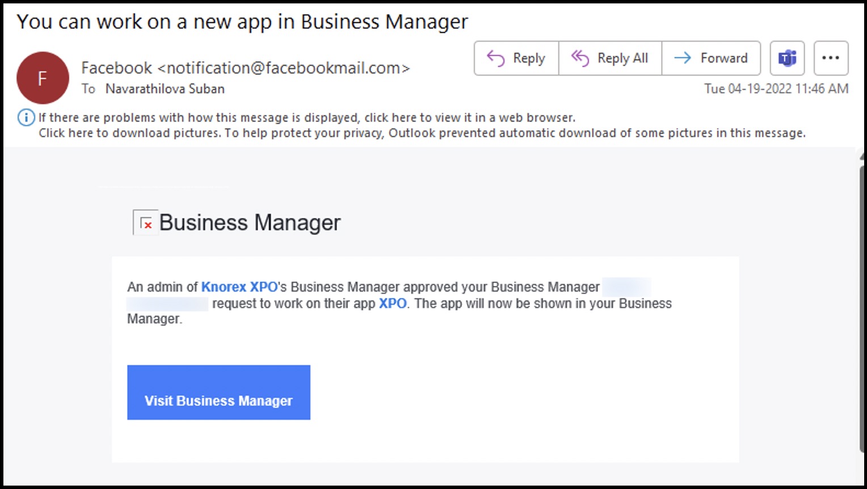This screenshot has width=867, height=489.
Task: Click recipient name Navarathilova Suban
Action: click(164, 88)
